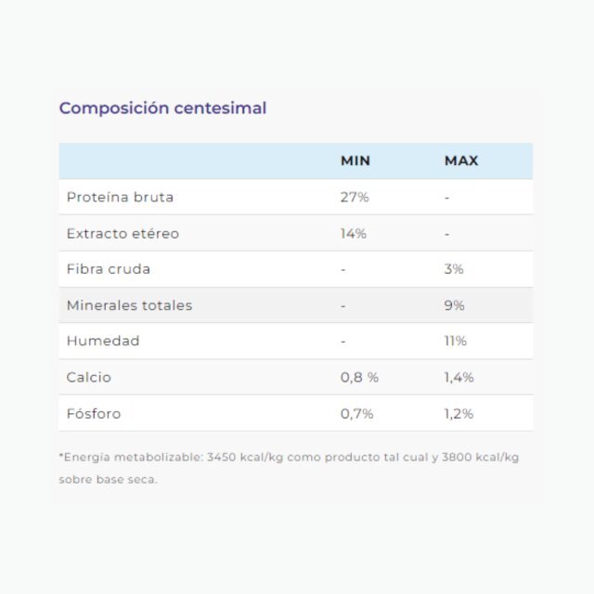Select the Fibra cruda row label

click(x=109, y=269)
